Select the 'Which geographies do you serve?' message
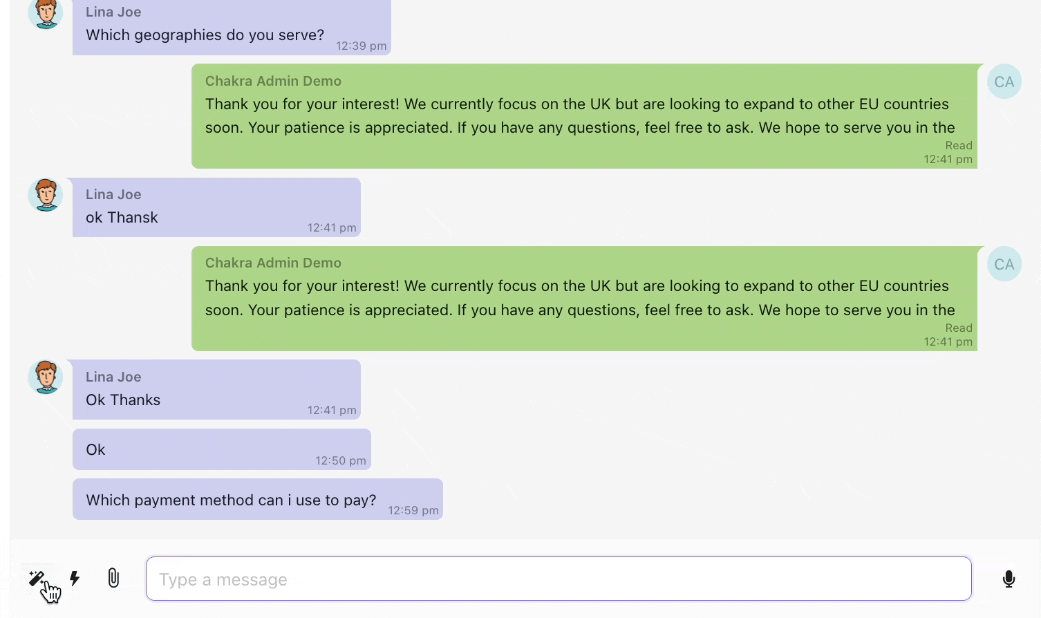This screenshot has height=618, width=1041. click(205, 35)
